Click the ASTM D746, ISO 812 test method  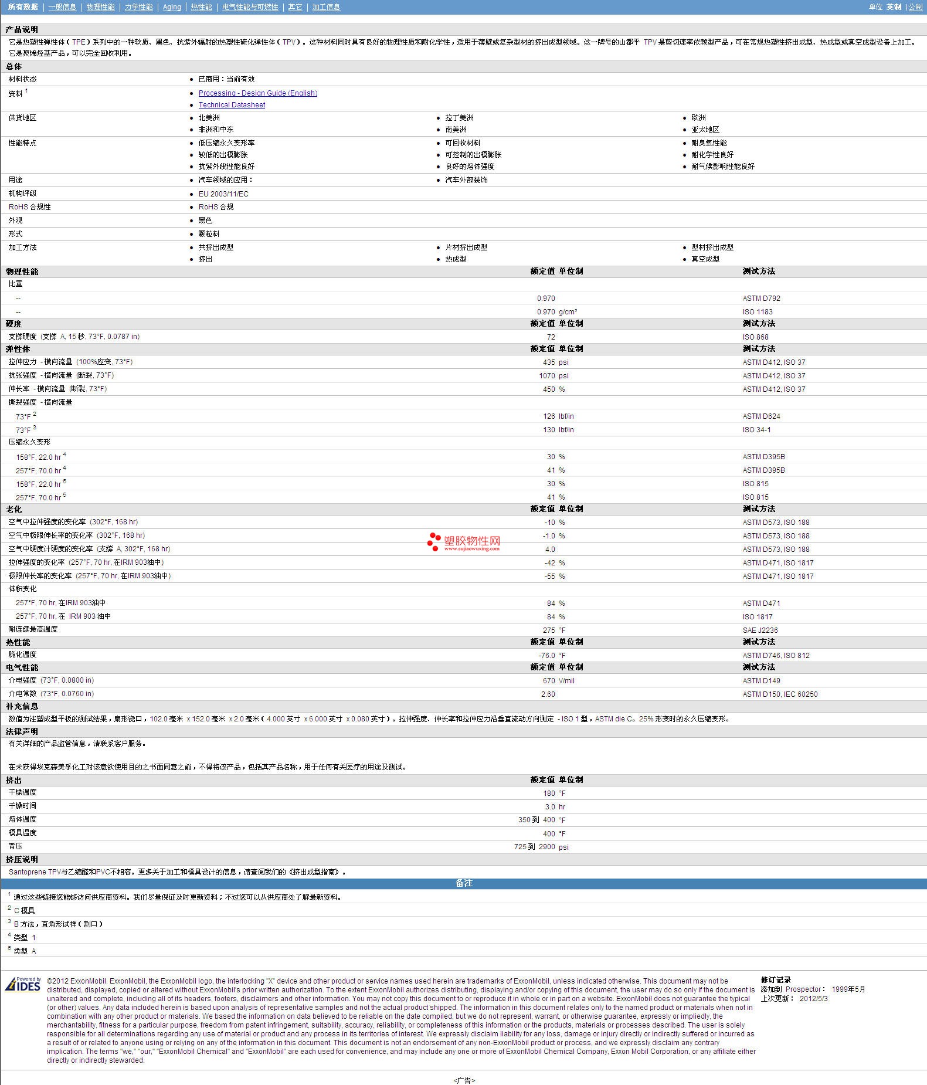776,656
